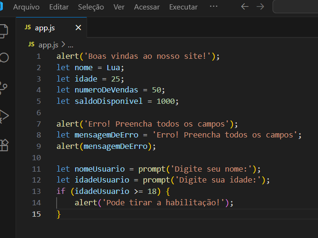Click the idadeUsuario declaration on line 12
Screen dimensions: 318x238
(x=102, y=180)
